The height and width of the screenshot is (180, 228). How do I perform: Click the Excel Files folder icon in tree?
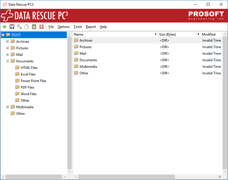click(17, 74)
